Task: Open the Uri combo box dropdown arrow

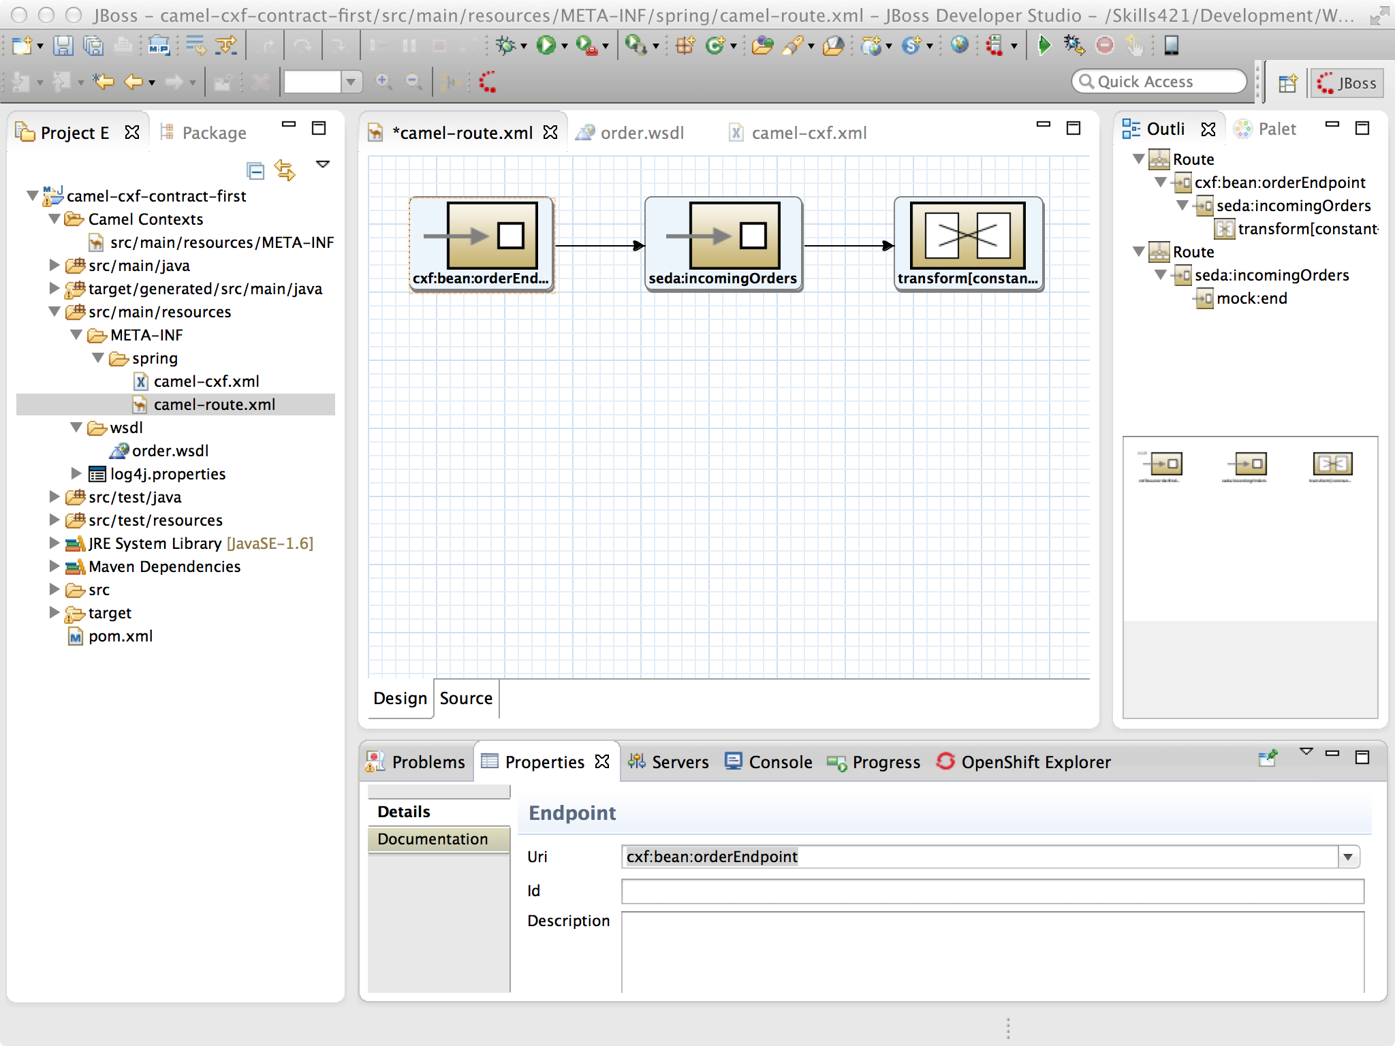Action: 1348,857
